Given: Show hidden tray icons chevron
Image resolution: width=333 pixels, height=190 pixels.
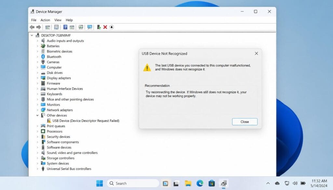Looking at the screenshot, I should (x=268, y=183).
